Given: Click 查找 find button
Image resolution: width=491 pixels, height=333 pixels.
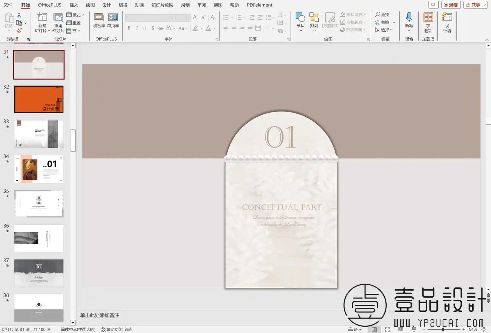Looking at the screenshot, I should (x=382, y=15).
